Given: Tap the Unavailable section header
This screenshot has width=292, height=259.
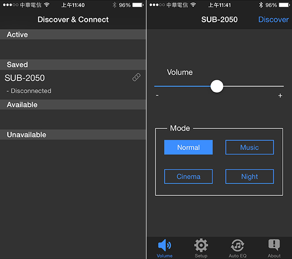Looking at the screenshot, I should point(73,135).
